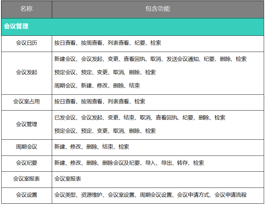Viewport: 265px width, 204px height.
Task: Select the line starting with "会议类型、资源维护"
Action: [150, 195]
